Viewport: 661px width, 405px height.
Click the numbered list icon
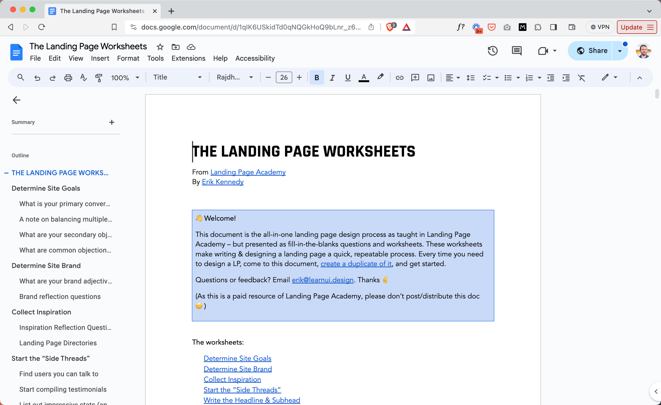(x=529, y=78)
